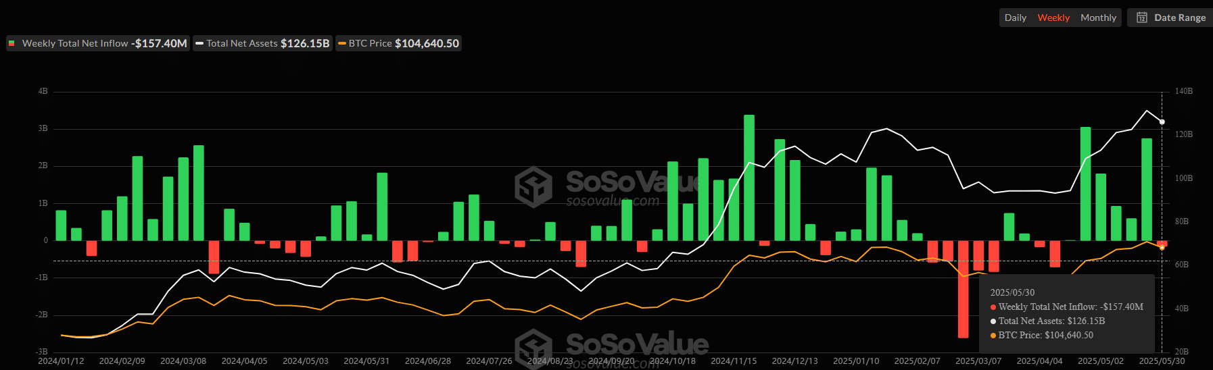This screenshot has height=370, width=1213.
Task: Click the 2024/07/26 x-axis date label
Action: pos(489,361)
